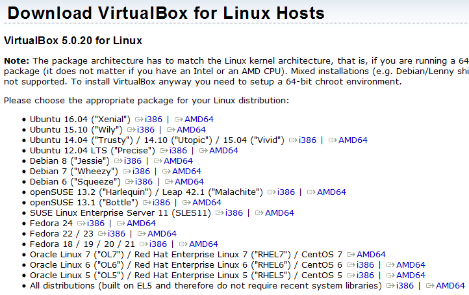Image resolution: width=469 pixels, height=295 pixels.
Task: Download i386 package for Ubuntu 15.10 Wily
Action: (x=146, y=130)
